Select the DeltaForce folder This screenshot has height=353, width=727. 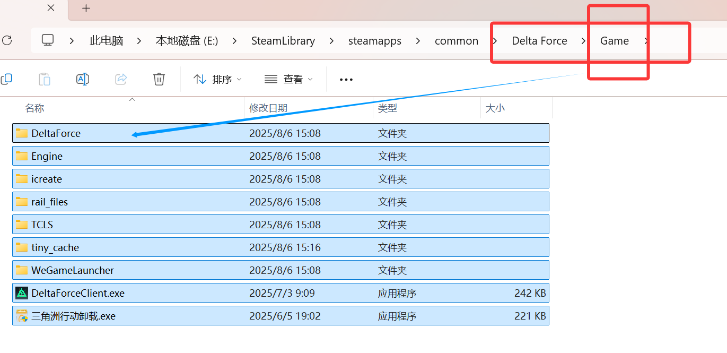click(x=56, y=133)
